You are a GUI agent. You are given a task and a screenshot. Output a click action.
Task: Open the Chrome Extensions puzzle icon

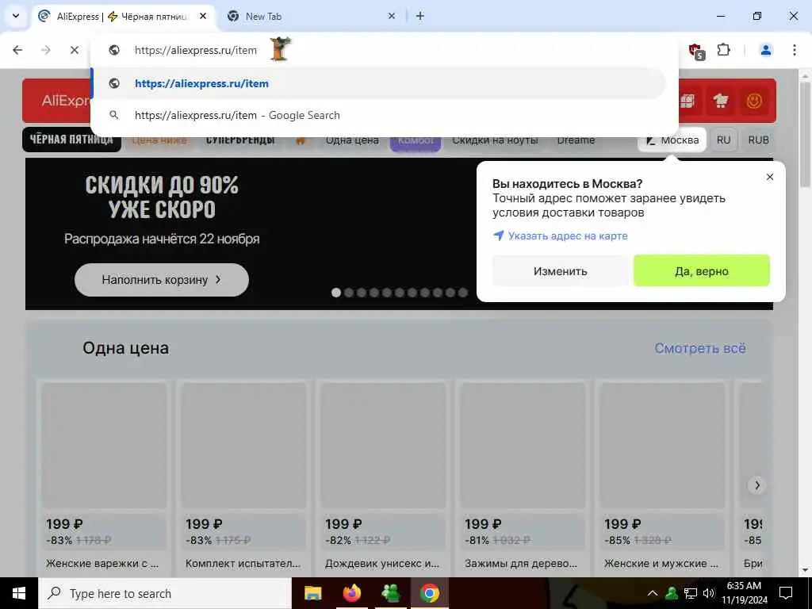click(724, 50)
